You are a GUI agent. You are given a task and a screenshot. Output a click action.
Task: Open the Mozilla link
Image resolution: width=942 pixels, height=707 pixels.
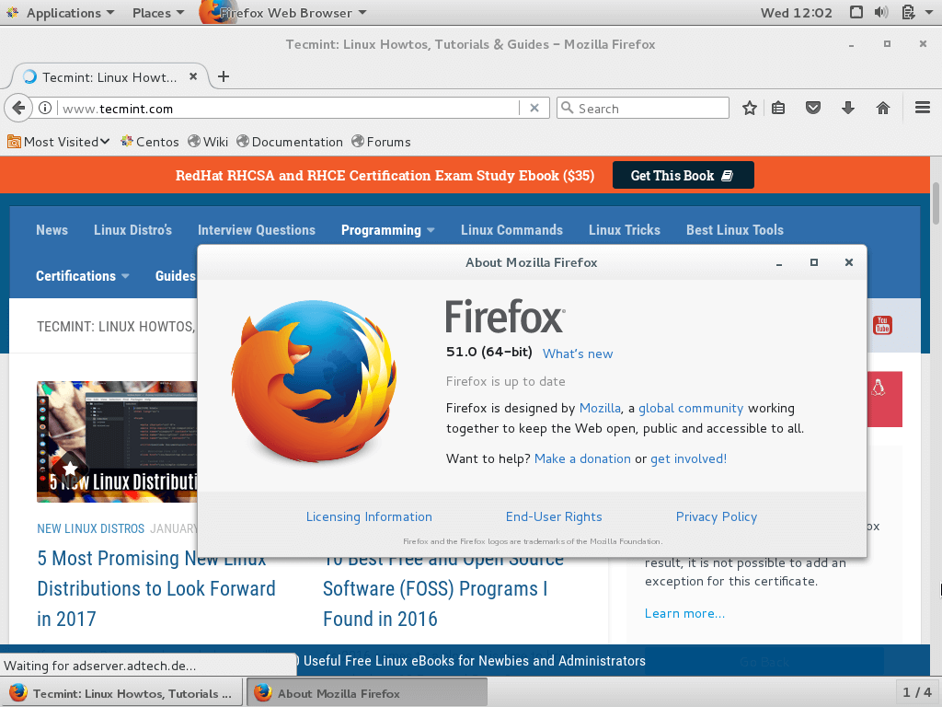(x=600, y=408)
